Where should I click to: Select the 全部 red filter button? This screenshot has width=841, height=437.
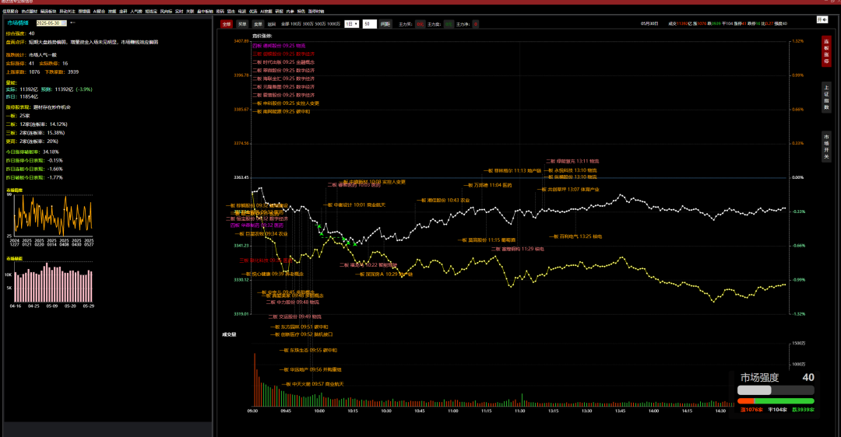(227, 24)
